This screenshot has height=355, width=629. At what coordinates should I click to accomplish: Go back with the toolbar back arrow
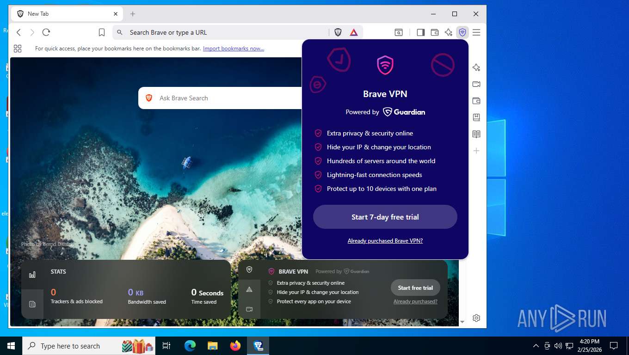pyautogui.click(x=19, y=32)
